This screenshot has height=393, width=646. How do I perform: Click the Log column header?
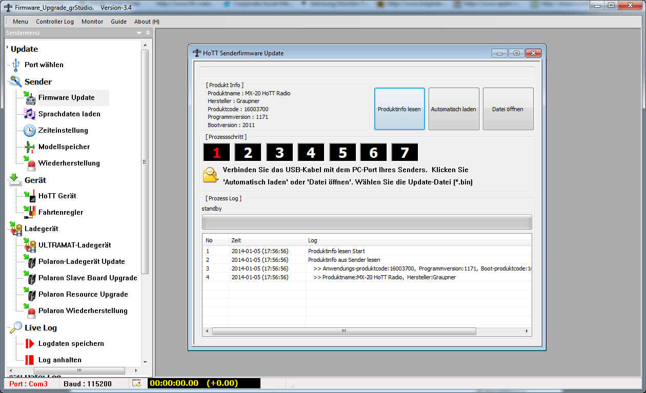coord(418,240)
